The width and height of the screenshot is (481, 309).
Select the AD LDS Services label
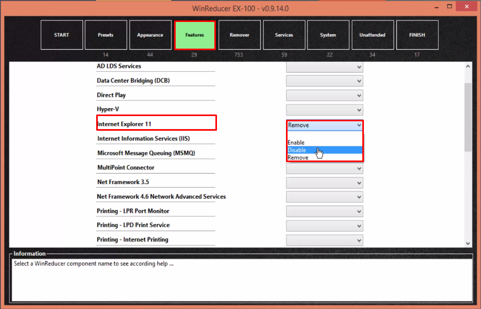[119, 66]
